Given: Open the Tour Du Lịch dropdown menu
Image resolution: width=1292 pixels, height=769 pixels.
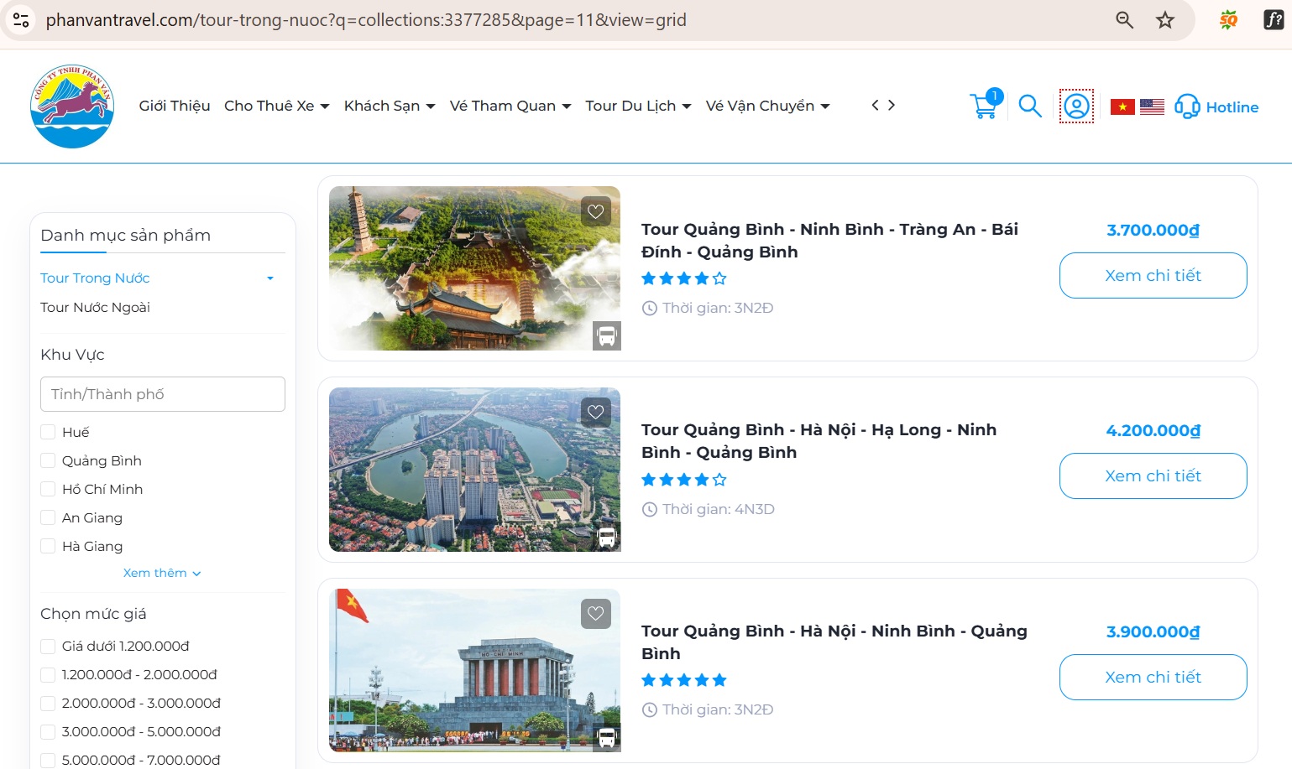Looking at the screenshot, I should (638, 106).
